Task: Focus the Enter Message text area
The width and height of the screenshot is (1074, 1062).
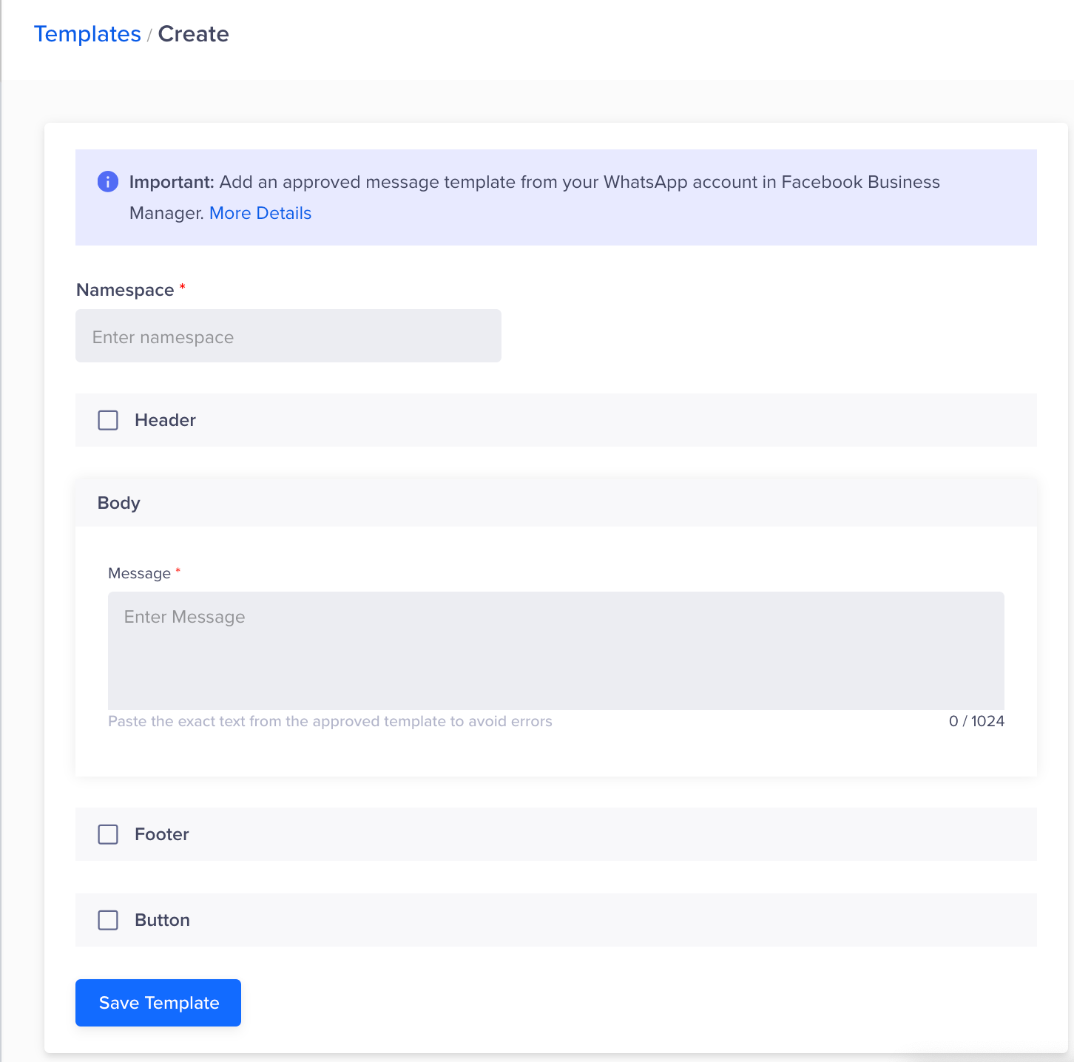Action: click(556, 651)
